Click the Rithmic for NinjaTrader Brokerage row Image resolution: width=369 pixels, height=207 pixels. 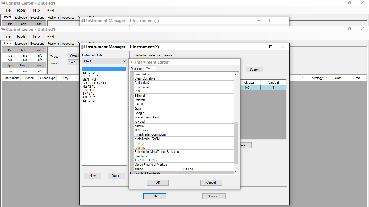(157, 152)
